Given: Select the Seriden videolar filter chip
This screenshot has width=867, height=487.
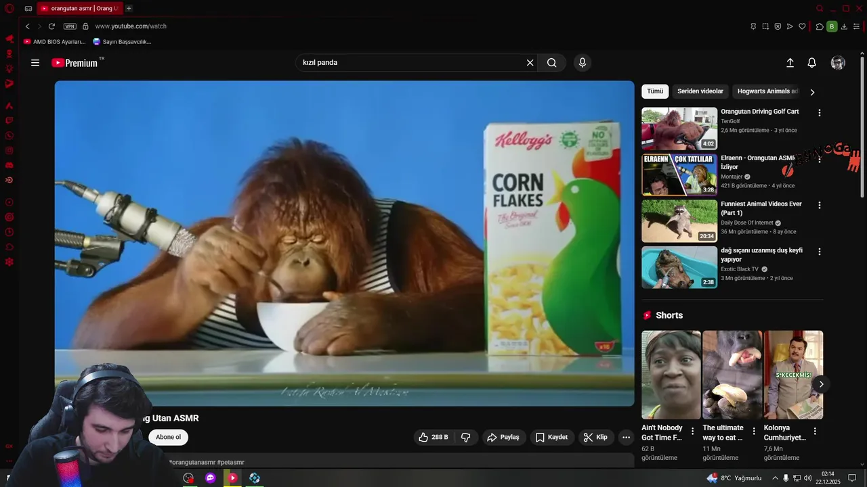Looking at the screenshot, I should [700, 91].
